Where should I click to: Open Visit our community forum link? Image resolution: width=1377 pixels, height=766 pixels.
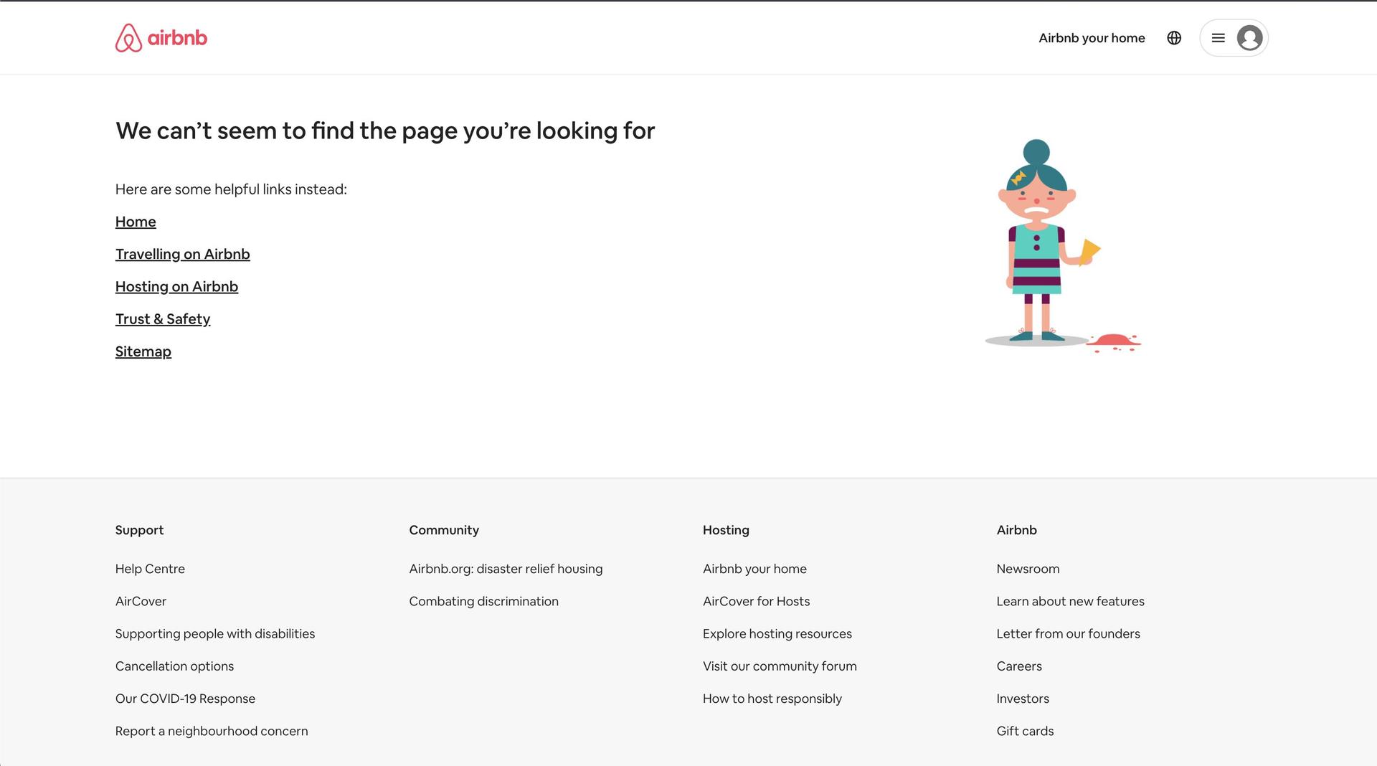[780, 666]
